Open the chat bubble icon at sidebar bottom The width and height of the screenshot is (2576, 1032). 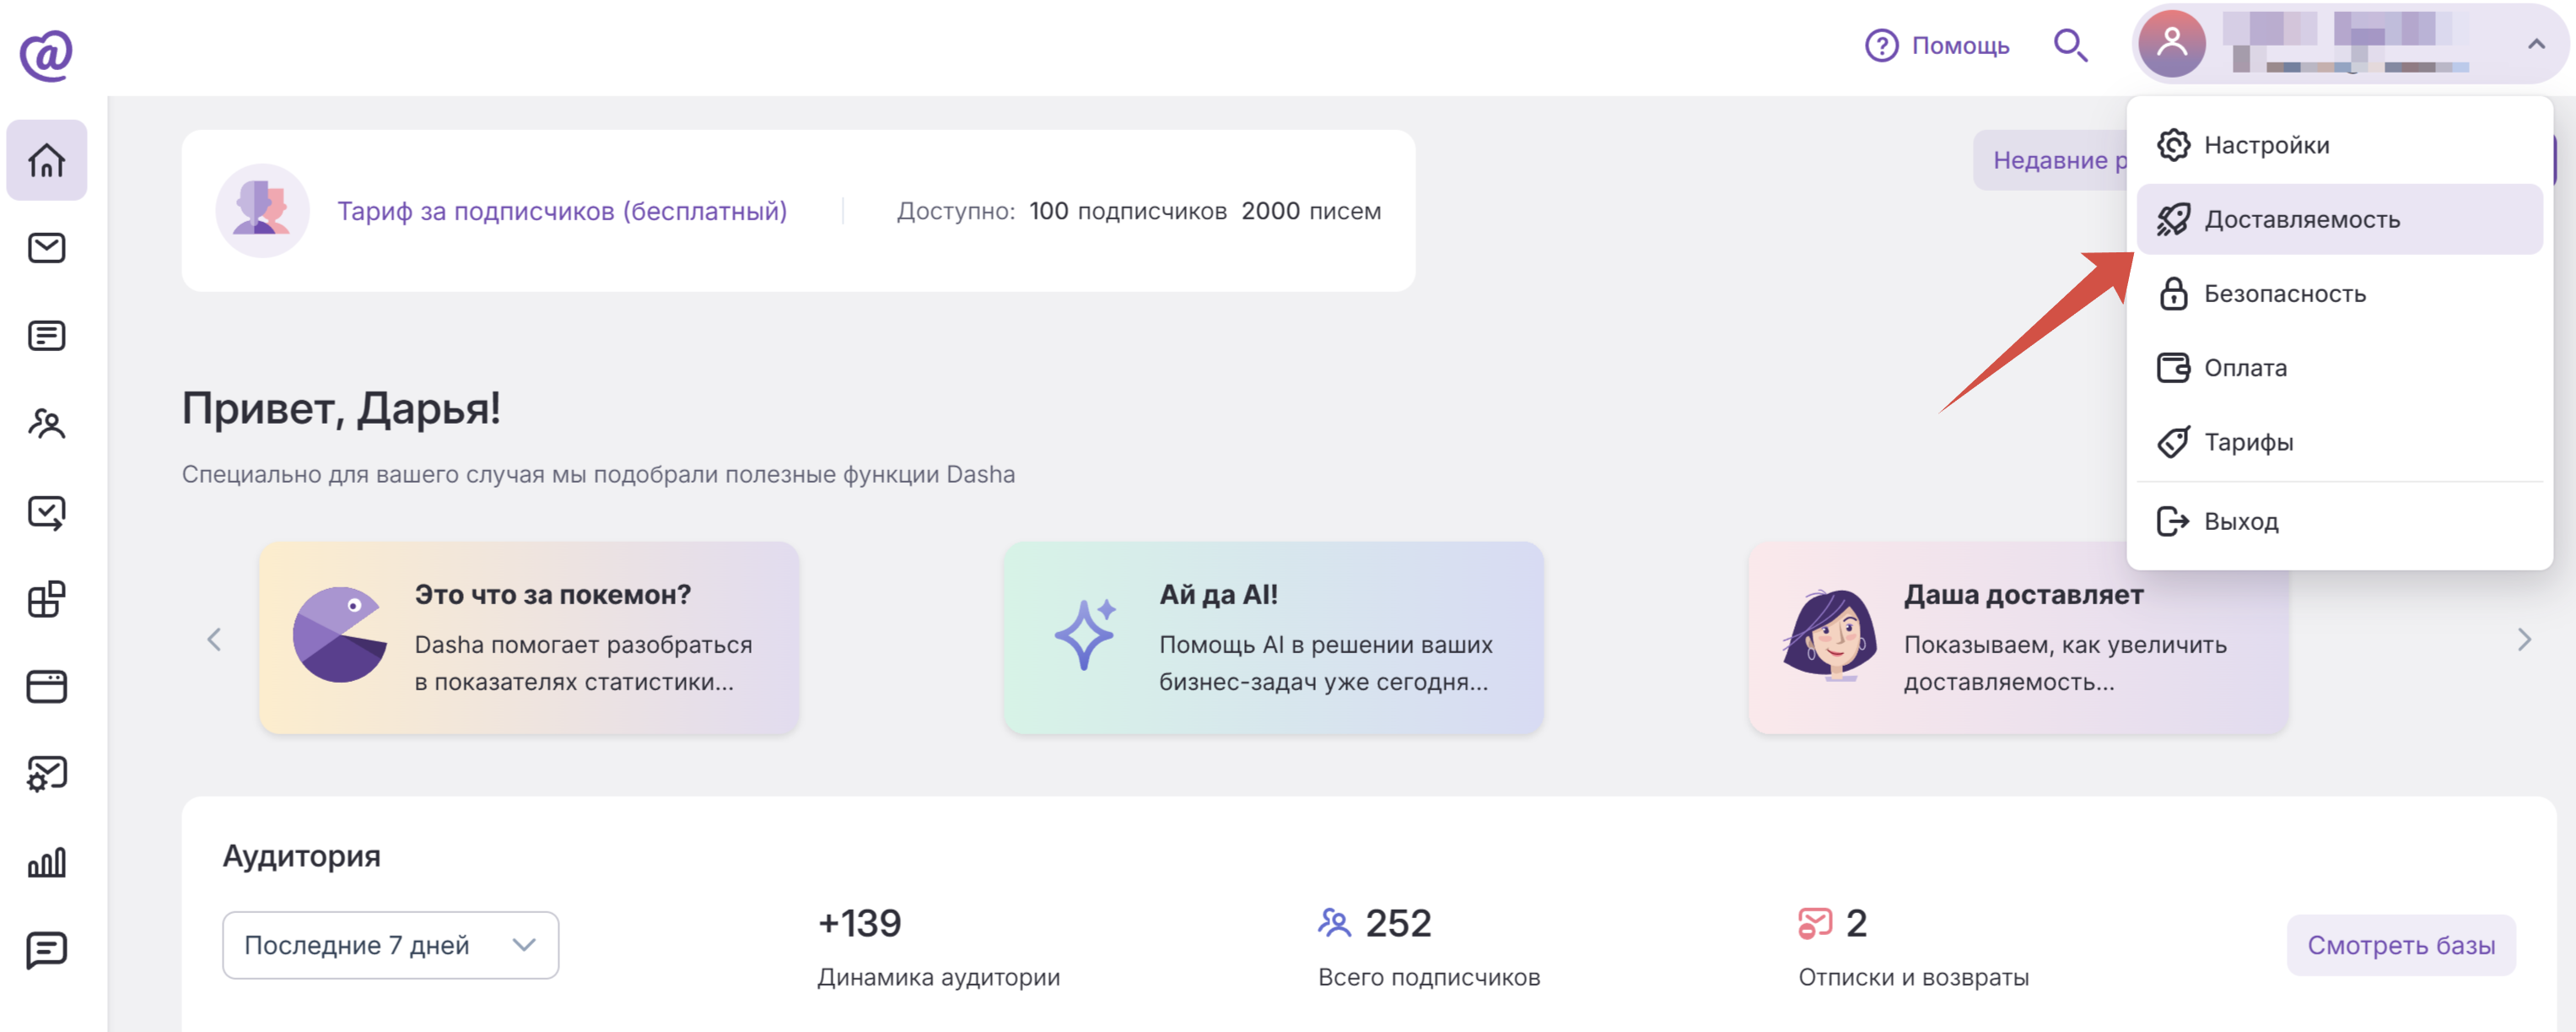(x=46, y=950)
